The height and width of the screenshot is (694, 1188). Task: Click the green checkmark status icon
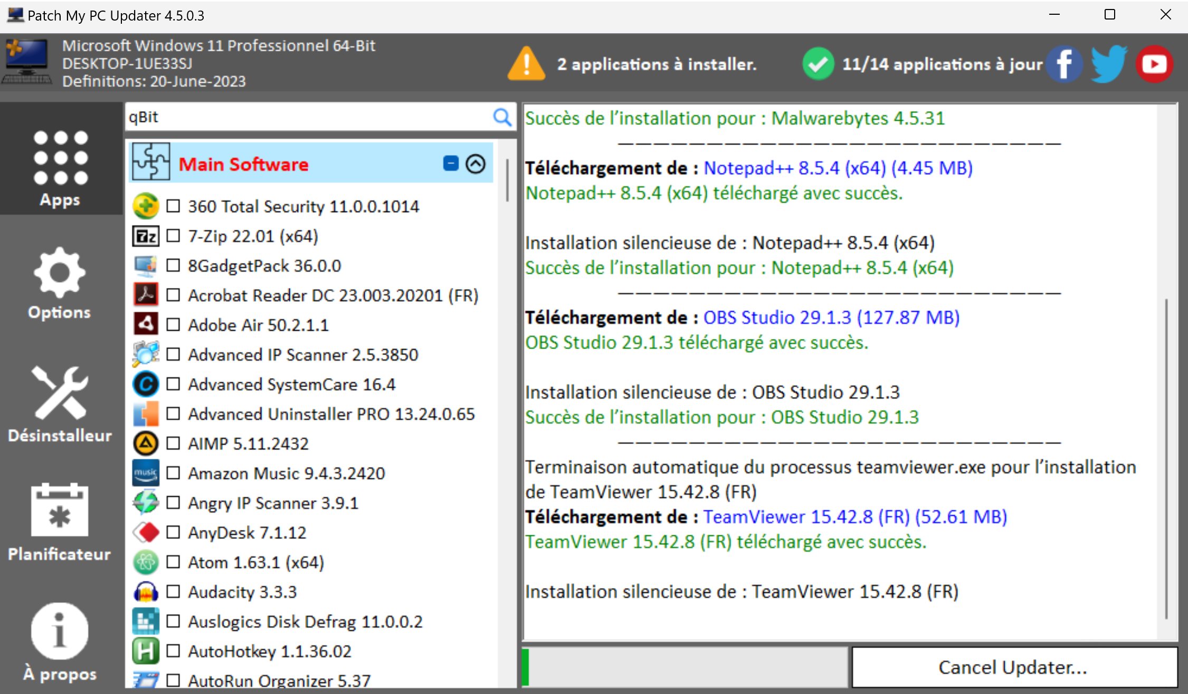(818, 64)
